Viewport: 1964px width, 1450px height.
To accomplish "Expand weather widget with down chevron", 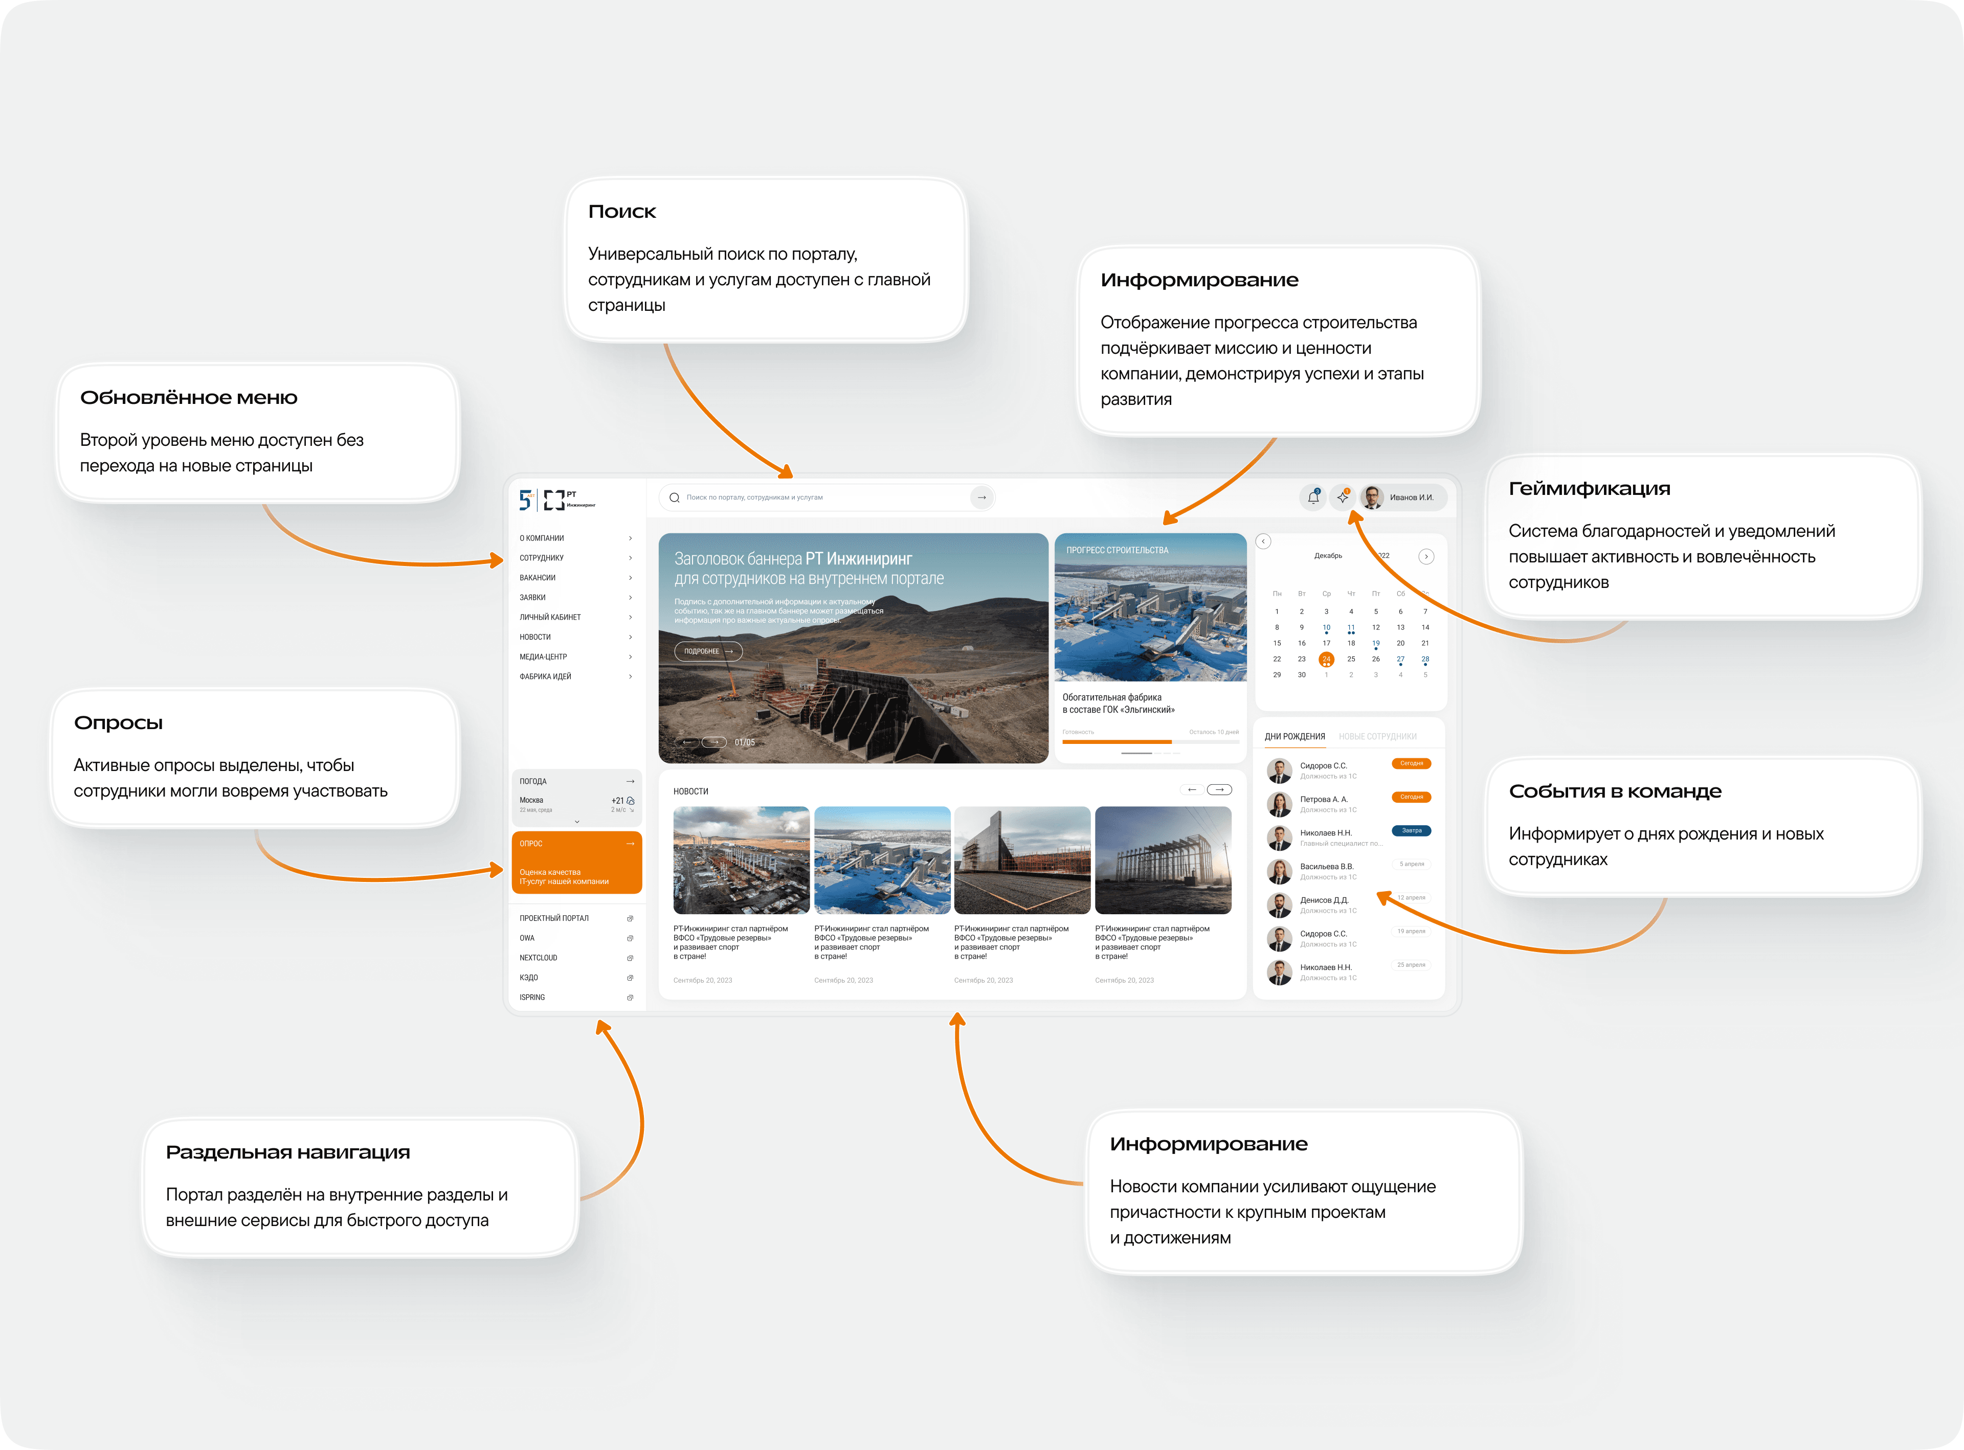I will [x=577, y=822].
